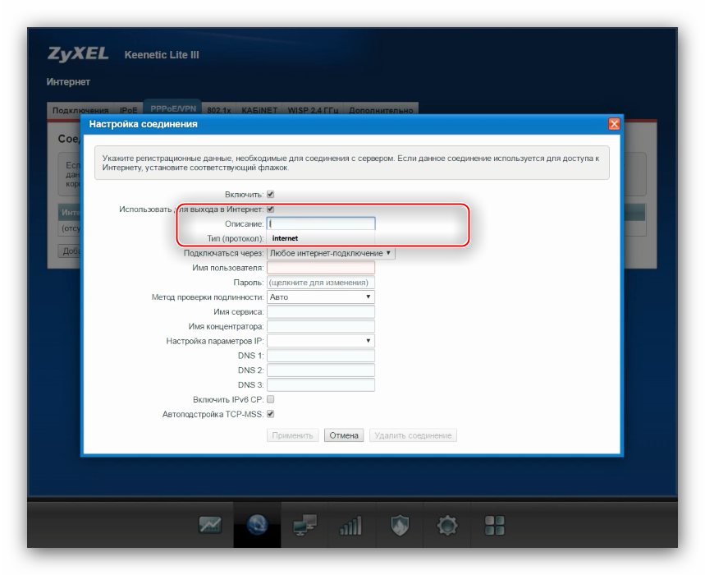The image size is (705, 575).
Task: Focus the Имя пользователя input field
Action: [321, 268]
